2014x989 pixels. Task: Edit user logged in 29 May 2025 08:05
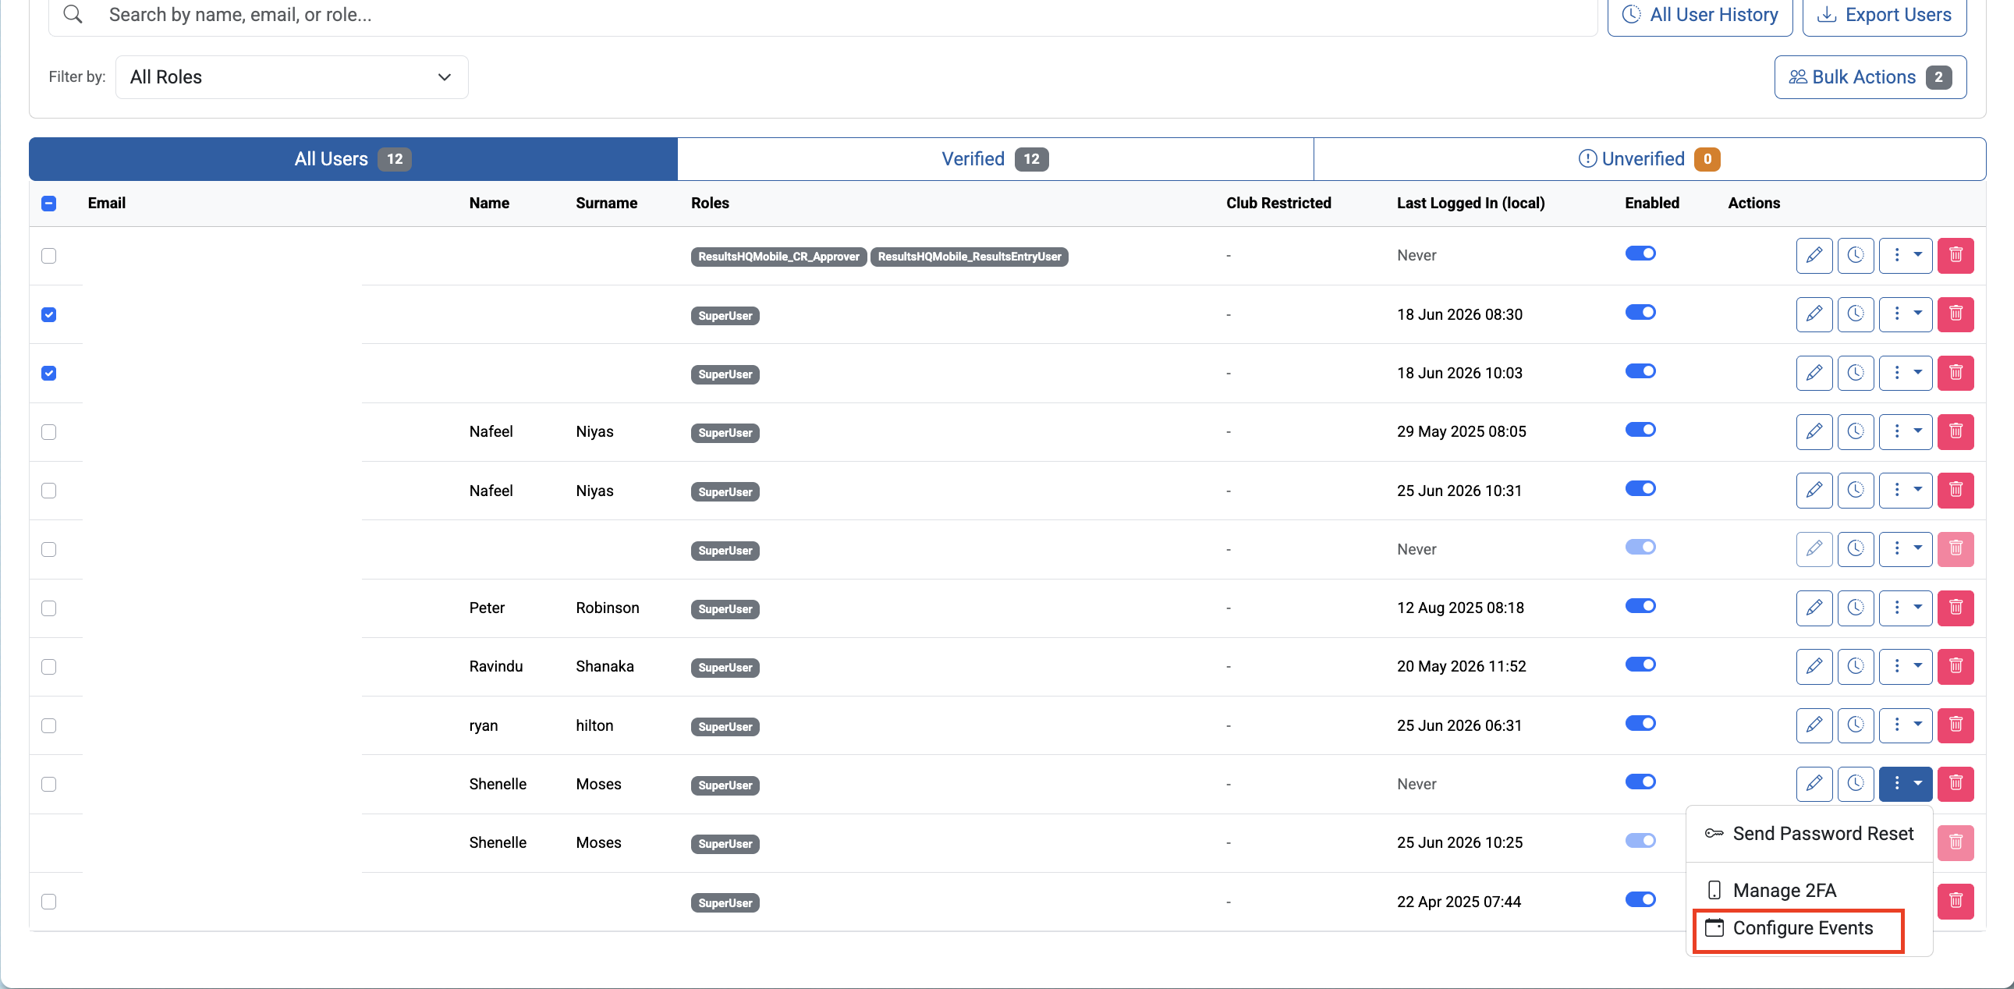pyautogui.click(x=1814, y=431)
